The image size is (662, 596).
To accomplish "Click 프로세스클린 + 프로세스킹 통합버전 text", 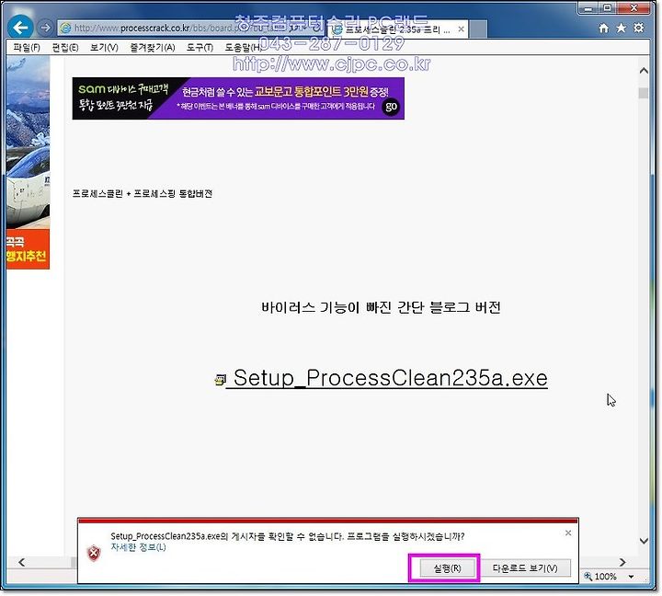I will 143,194.
